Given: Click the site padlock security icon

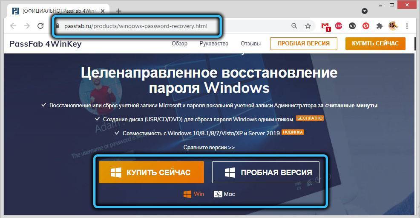Looking at the screenshot, I should [58, 26].
